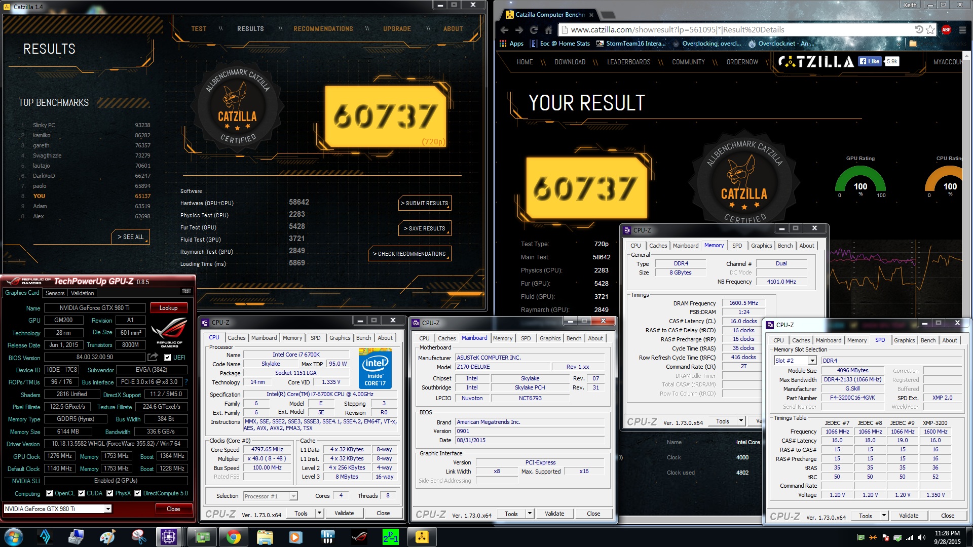Toggle the CUDA checkbox
This screenshot has width=973, height=547.
click(x=81, y=493)
